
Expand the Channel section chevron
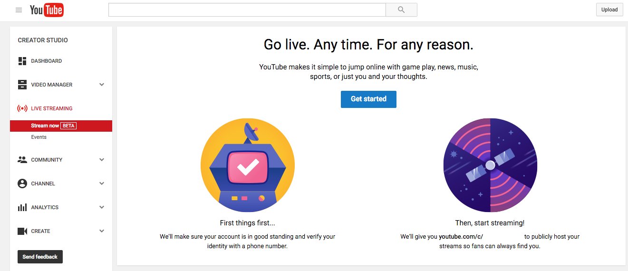click(x=102, y=184)
